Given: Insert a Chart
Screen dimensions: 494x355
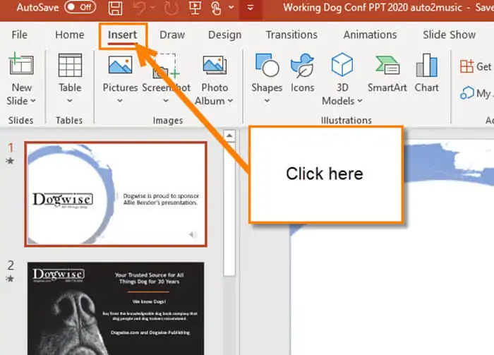Looking at the screenshot, I should pyautogui.click(x=426, y=73).
